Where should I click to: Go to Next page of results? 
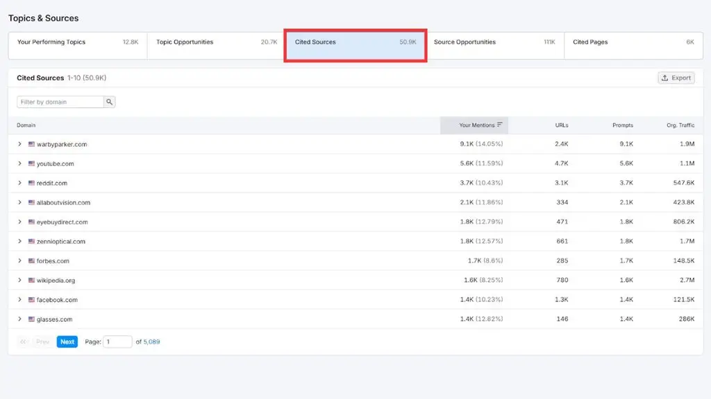67,342
